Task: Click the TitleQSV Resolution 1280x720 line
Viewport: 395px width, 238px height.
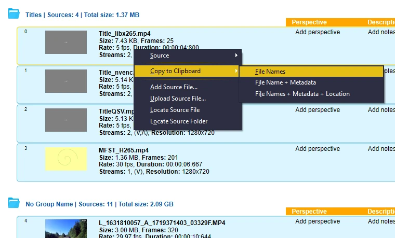Action: click(156, 133)
